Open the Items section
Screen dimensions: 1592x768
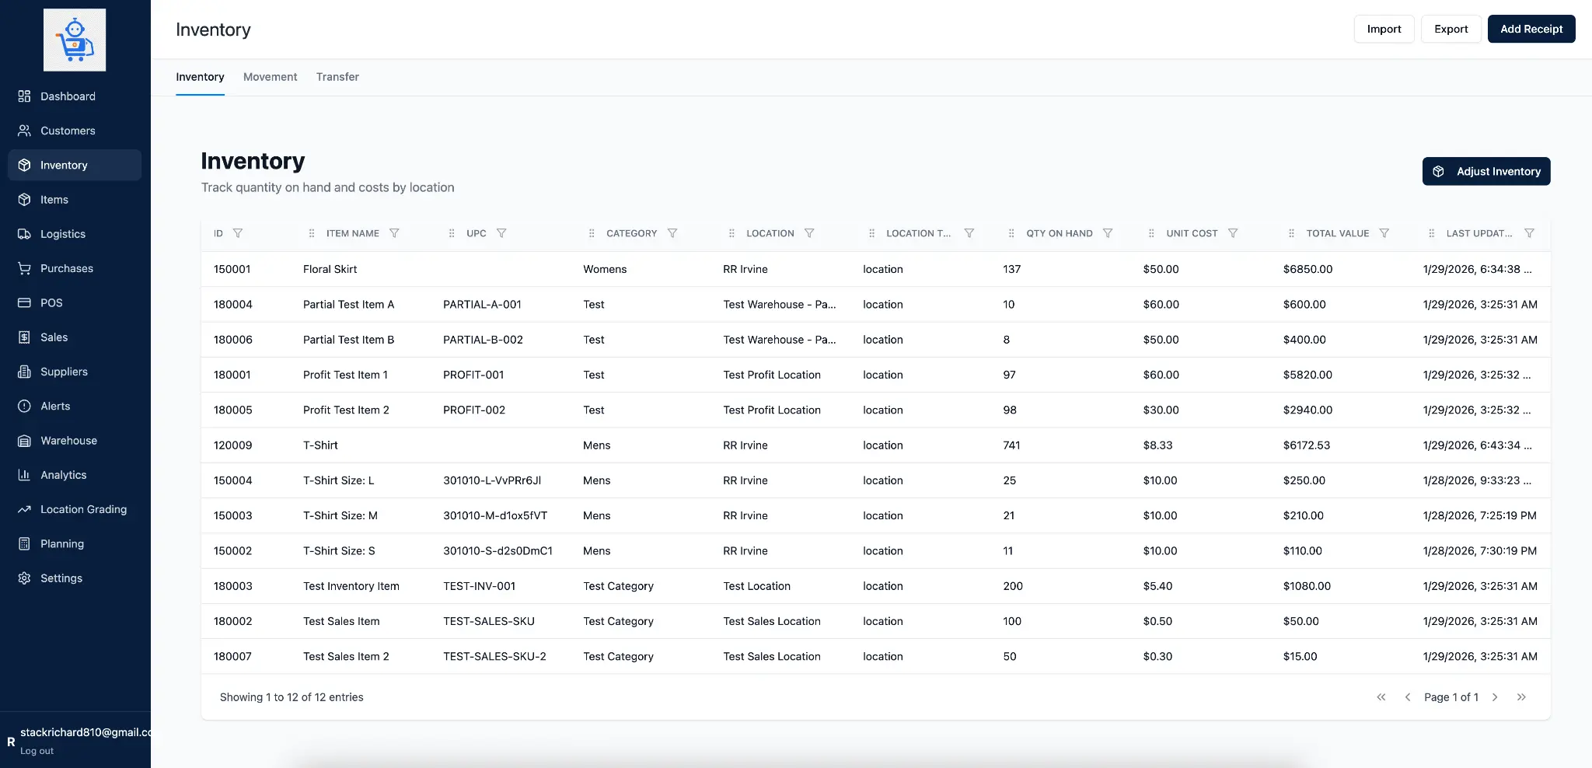click(54, 199)
